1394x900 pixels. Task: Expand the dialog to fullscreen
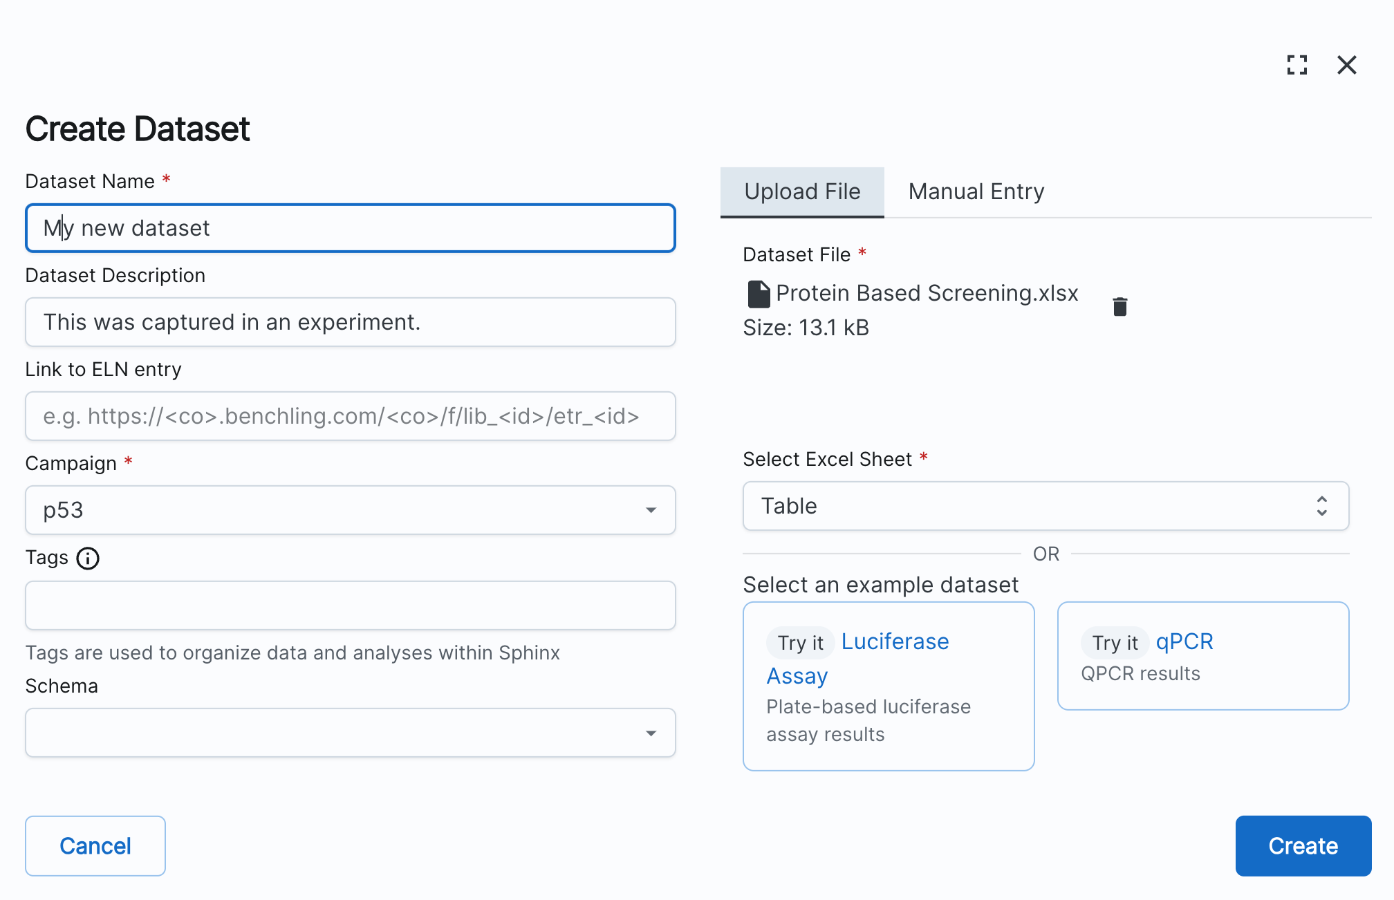pyautogui.click(x=1297, y=65)
